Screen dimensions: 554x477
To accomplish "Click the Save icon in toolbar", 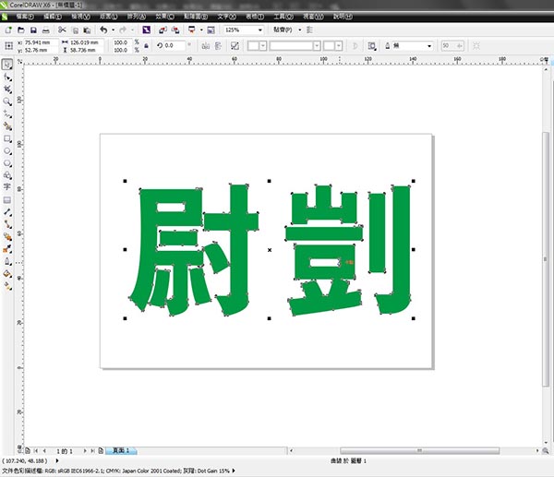I will [34, 30].
